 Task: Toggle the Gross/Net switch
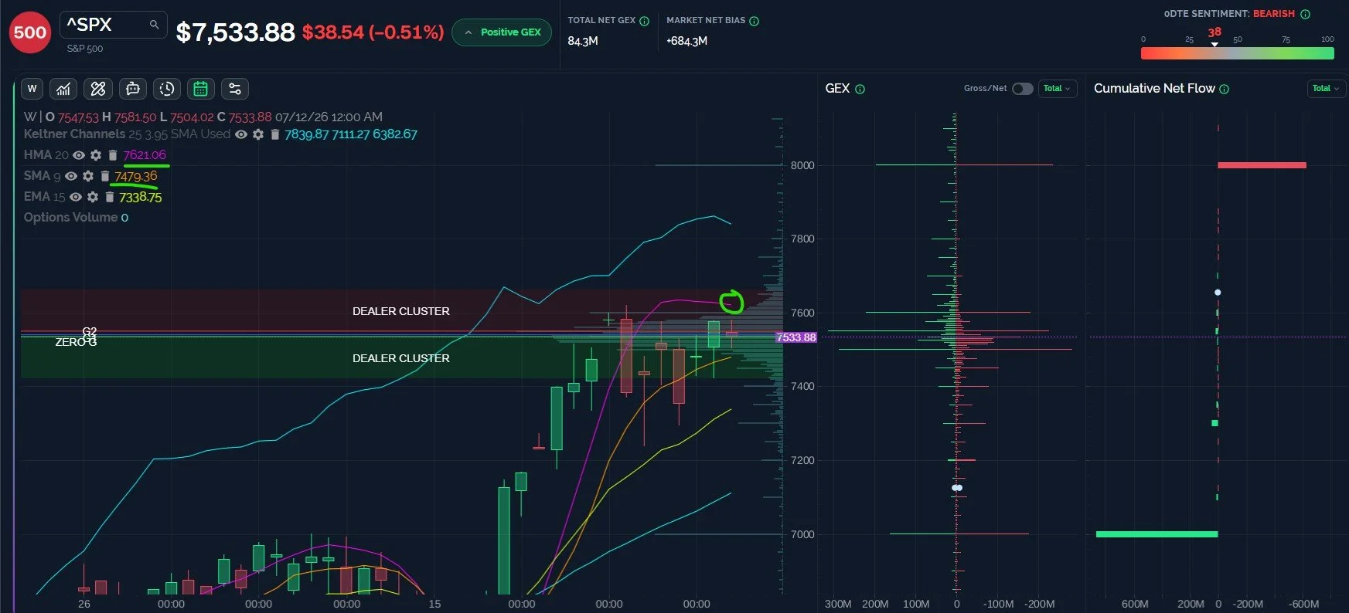(x=1022, y=89)
